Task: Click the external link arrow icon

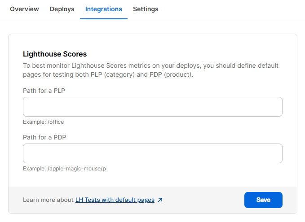Action: pos(160,200)
